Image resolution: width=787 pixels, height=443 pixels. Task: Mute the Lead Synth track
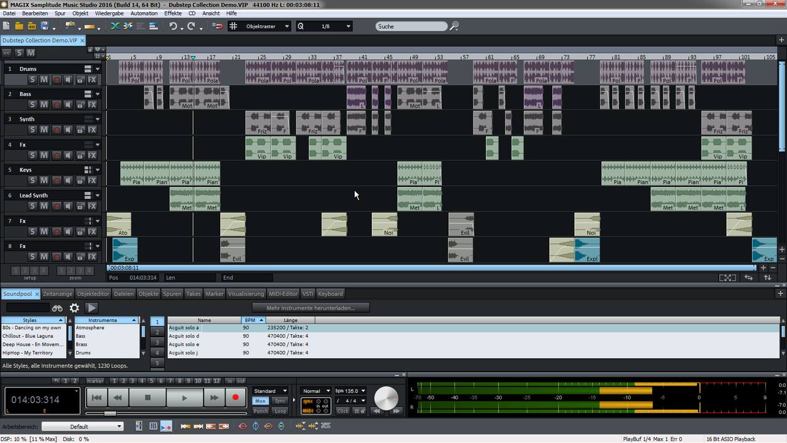click(x=44, y=206)
